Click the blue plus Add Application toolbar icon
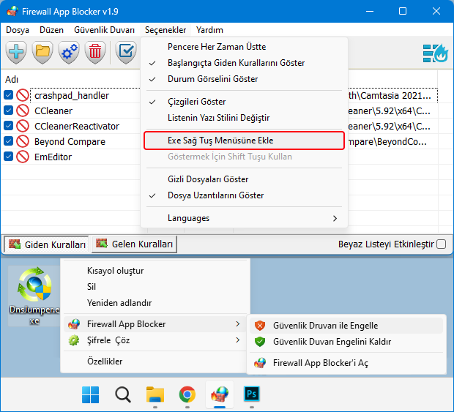This screenshot has height=412, width=454. pyautogui.click(x=16, y=52)
